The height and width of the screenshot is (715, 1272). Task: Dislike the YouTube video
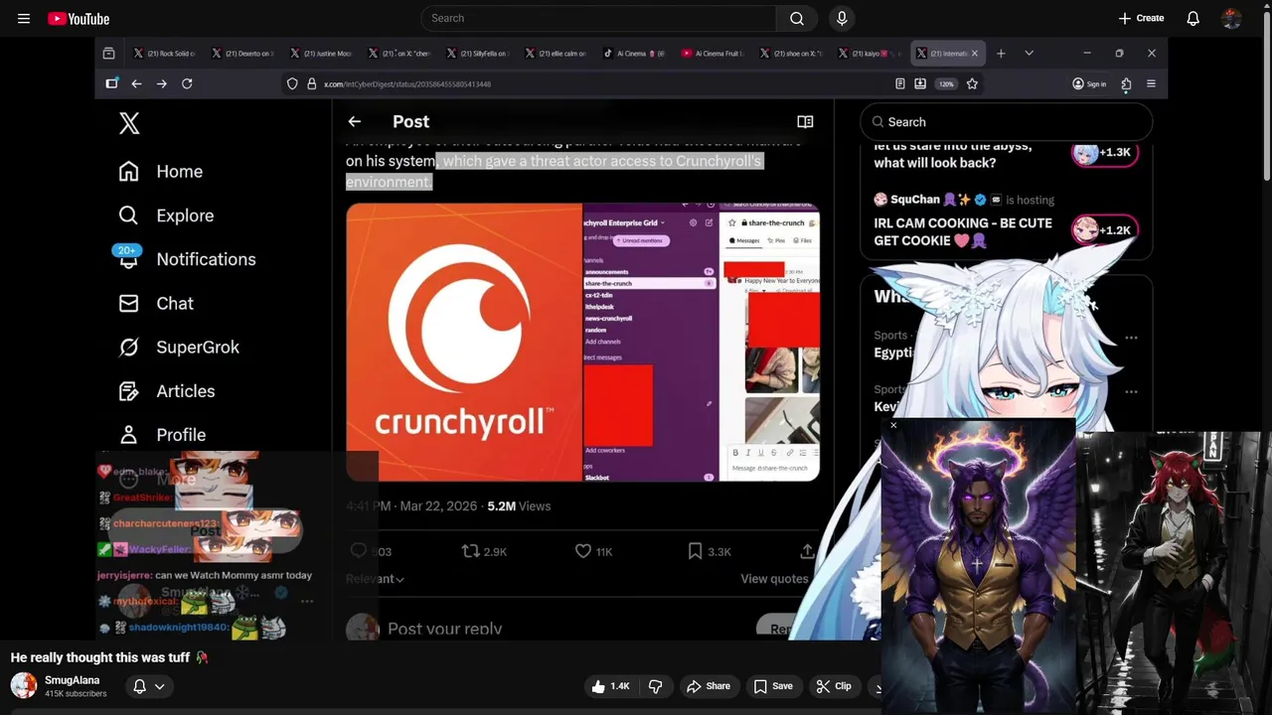[x=655, y=686]
